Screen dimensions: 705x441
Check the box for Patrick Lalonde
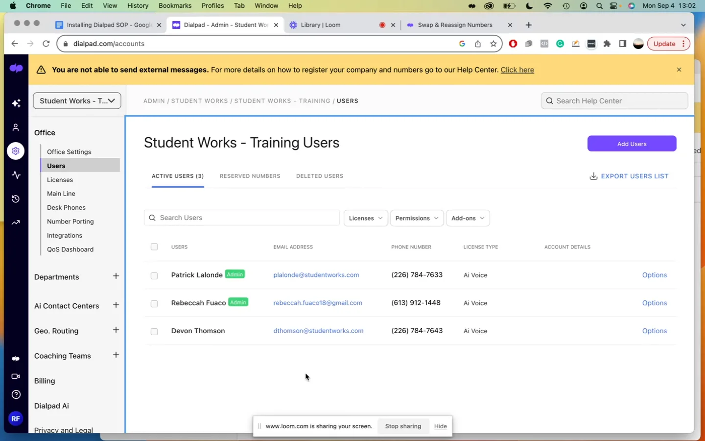point(154,276)
